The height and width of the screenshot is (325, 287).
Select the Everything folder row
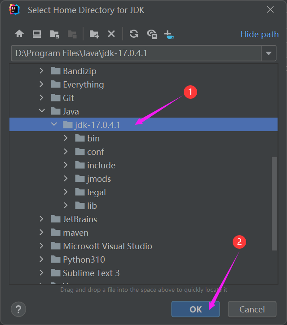coord(143,84)
